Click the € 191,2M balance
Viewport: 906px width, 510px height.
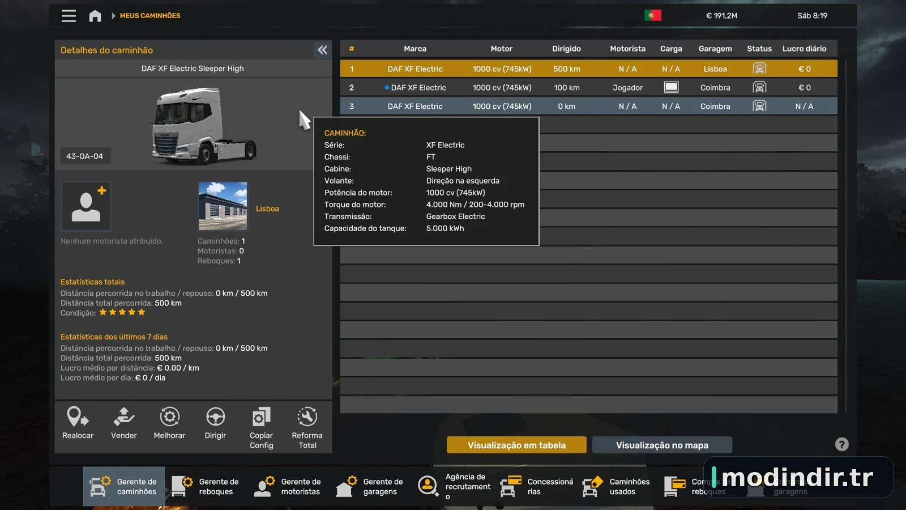(721, 16)
